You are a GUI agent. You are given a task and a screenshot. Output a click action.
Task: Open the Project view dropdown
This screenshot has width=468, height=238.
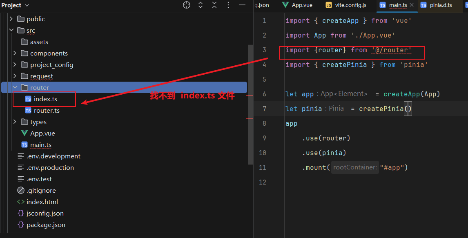pyautogui.click(x=15, y=5)
